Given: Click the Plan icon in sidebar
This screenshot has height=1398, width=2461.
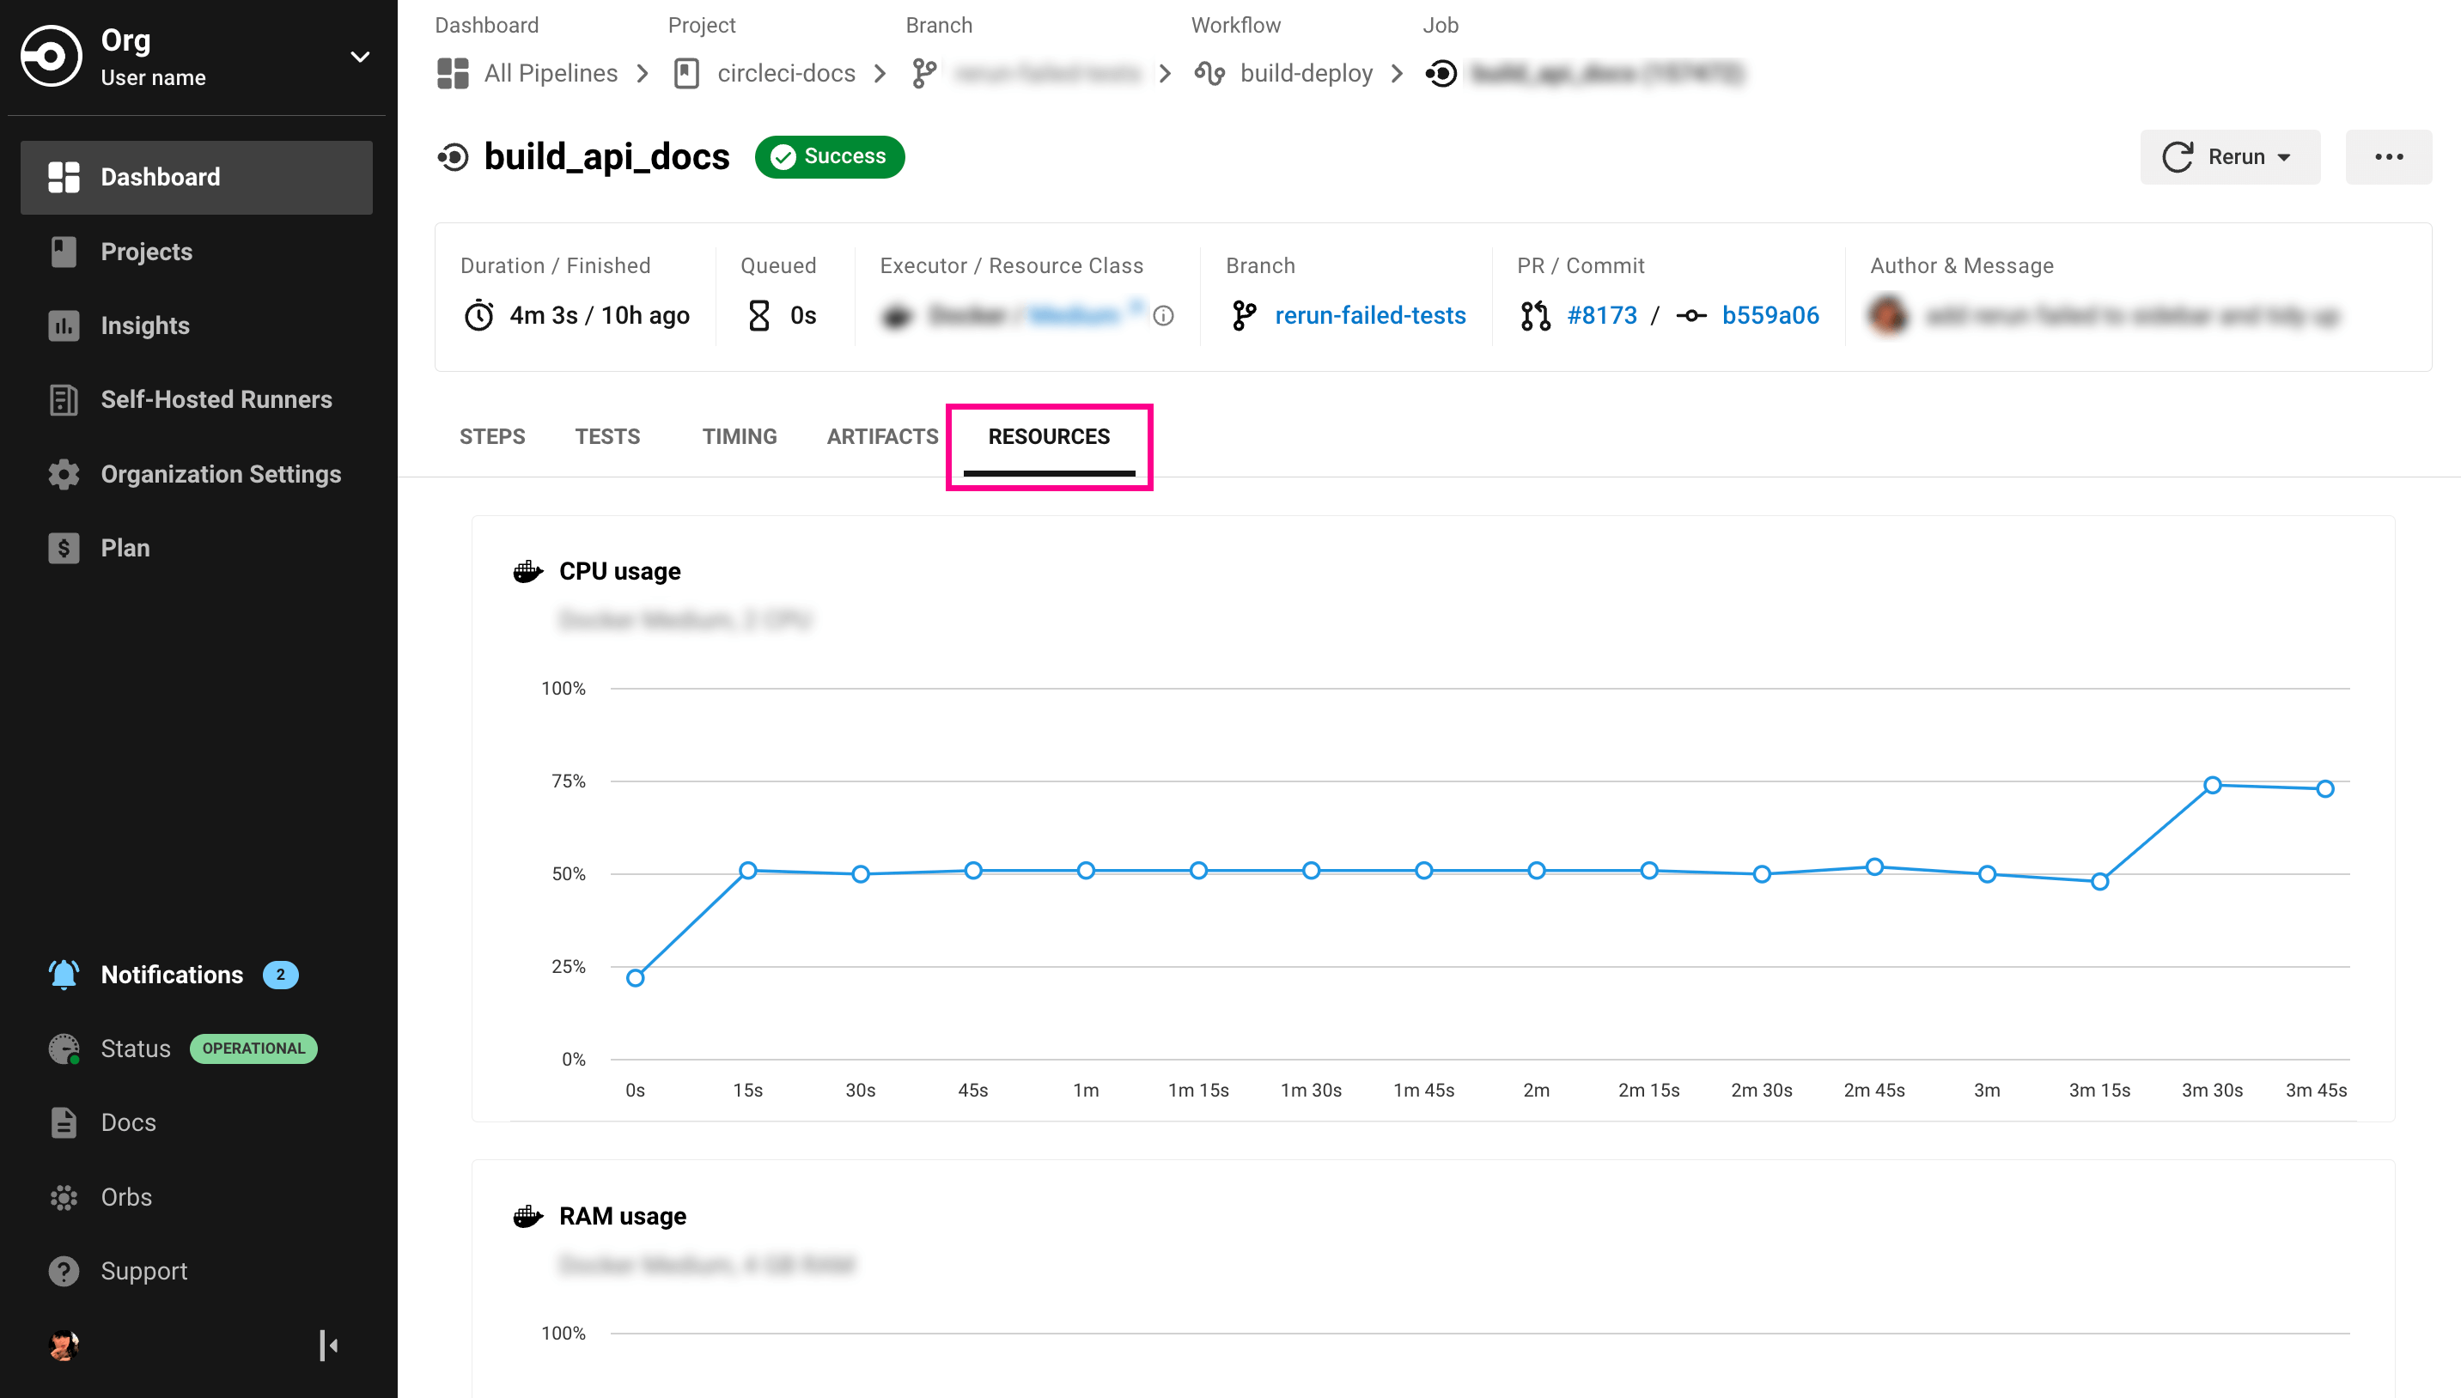Looking at the screenshot, I should (63, 546).
